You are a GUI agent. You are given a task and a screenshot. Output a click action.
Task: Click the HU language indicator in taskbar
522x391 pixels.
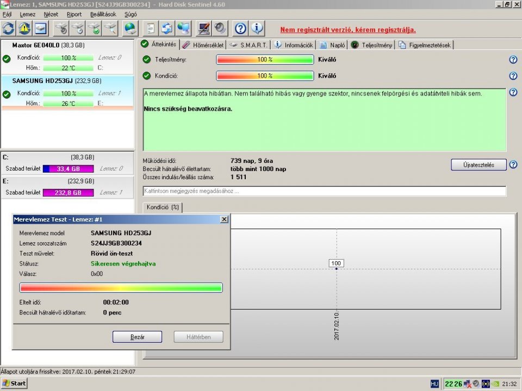pyautogui.click(x=434, y=384)
